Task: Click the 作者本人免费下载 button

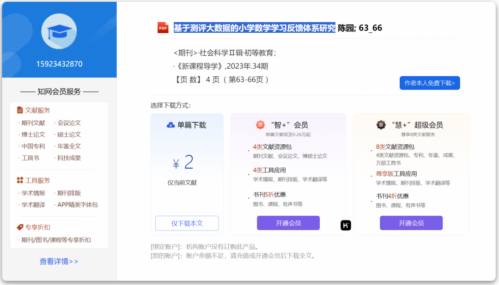Action: (x=429, y=83)
